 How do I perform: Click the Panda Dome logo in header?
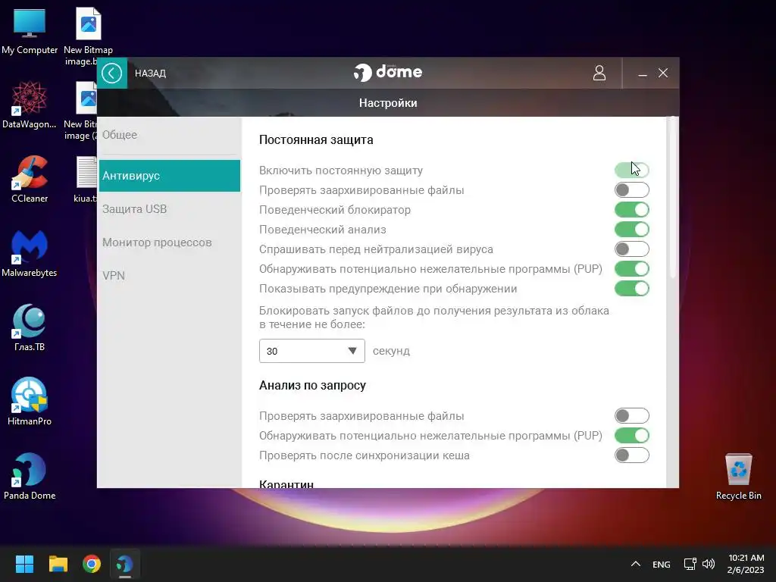click(x=387, y=72)
